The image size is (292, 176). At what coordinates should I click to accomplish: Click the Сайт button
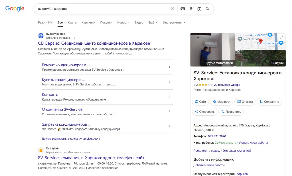click(200, 102)
